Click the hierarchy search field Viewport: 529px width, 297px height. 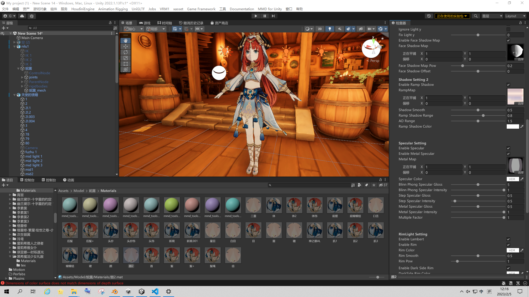(70, 28)
